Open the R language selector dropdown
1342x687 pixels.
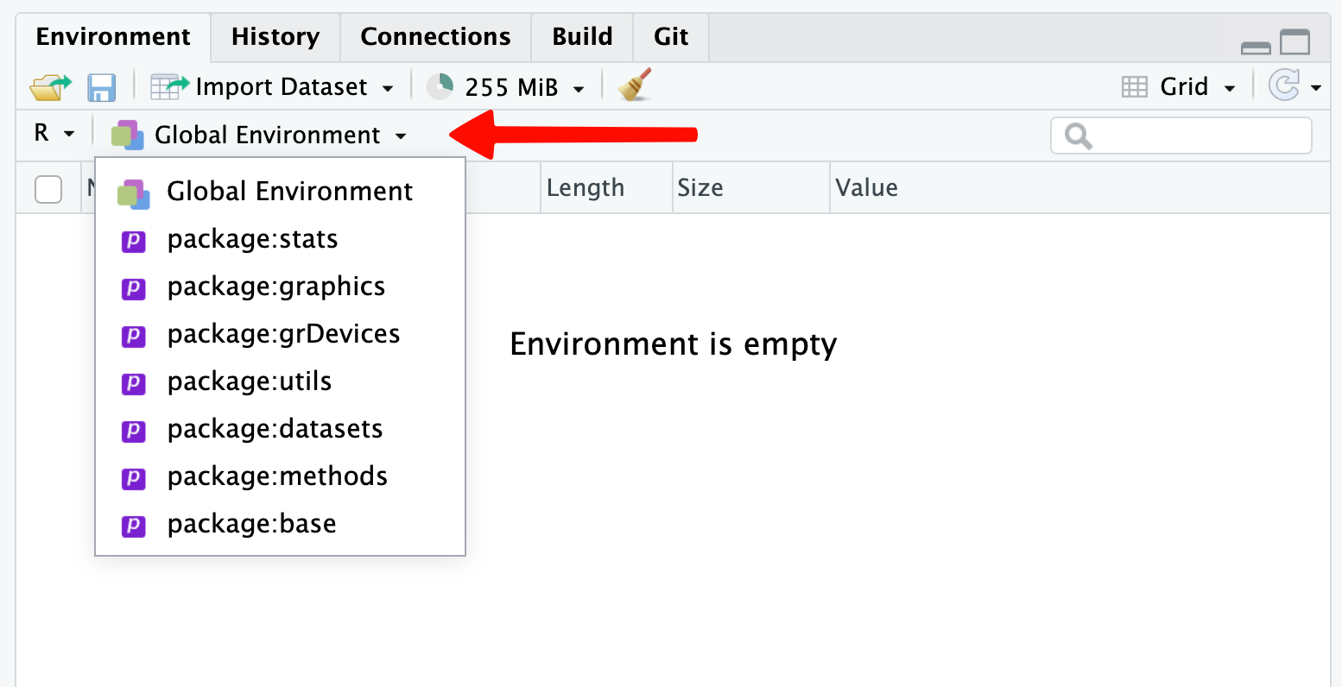(x=54, y=134)
